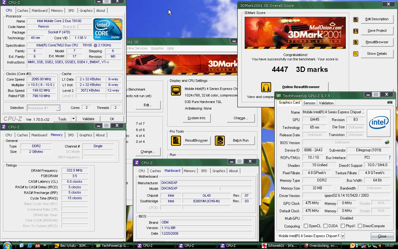Click the taskbar clock showing 19:07
Viewport: 398px width, 249px height.
tap(390, 246)
